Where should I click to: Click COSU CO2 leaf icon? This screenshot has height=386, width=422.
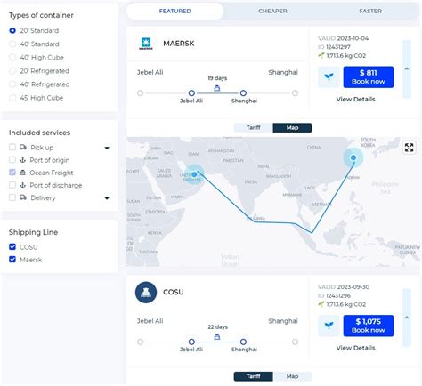click(x=321, y=304)
